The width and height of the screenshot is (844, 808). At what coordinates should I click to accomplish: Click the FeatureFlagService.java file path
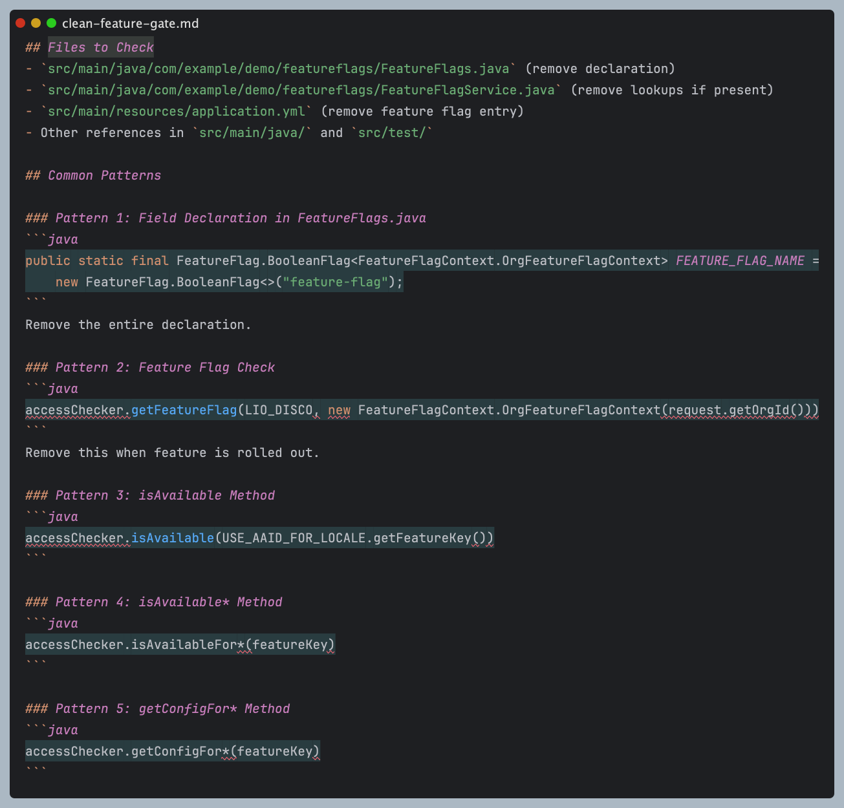(x=301, y=90)
